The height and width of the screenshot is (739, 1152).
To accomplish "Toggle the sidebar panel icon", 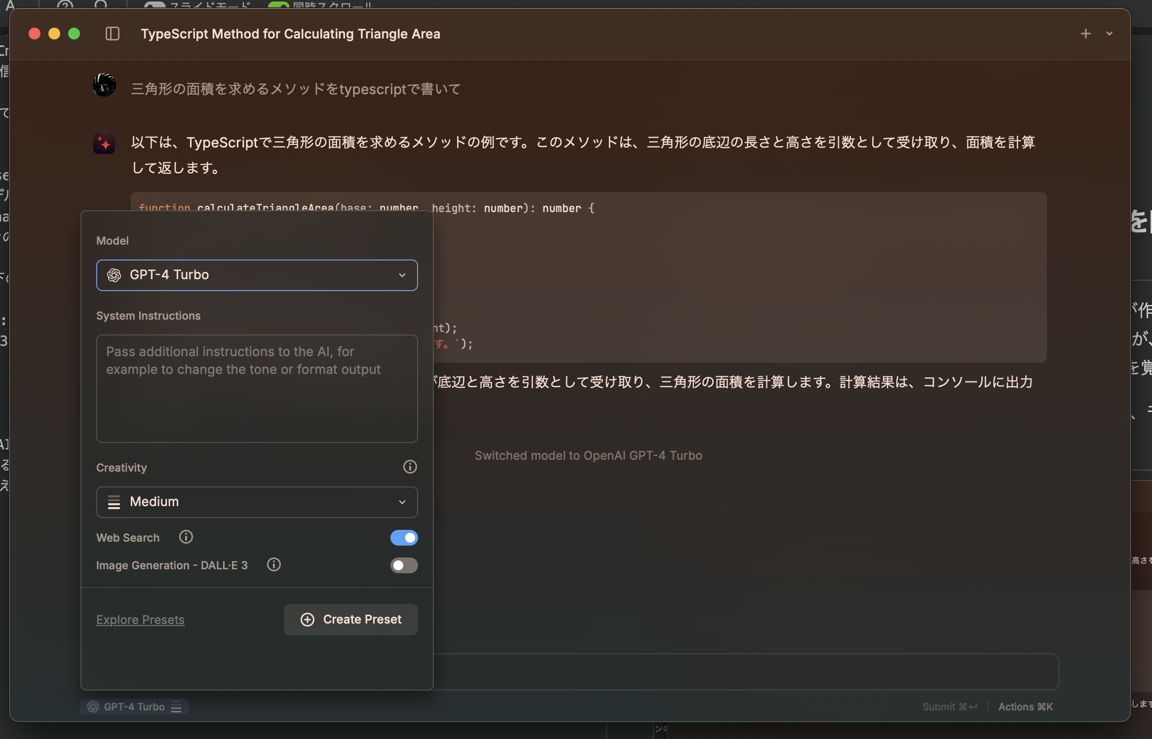I will (x=113, y=34).
